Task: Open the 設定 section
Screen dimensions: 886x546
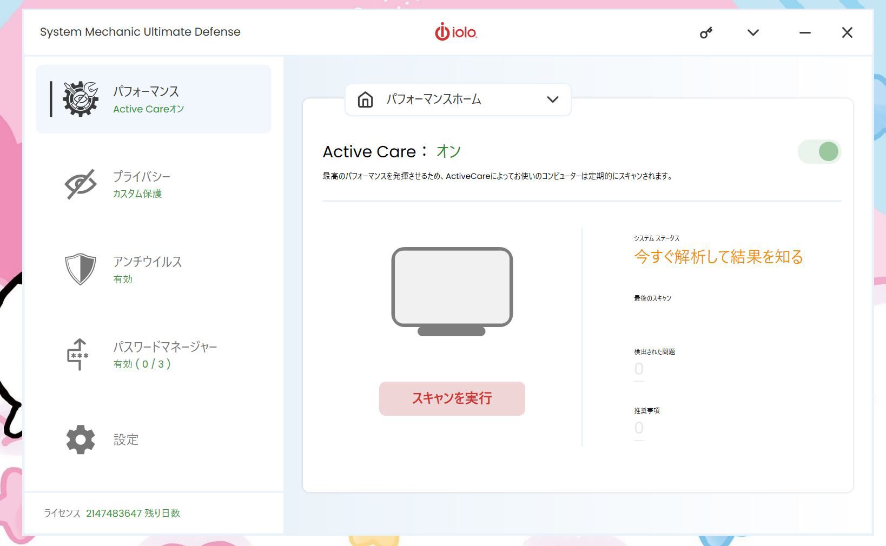Action: [x=154, y=440]
